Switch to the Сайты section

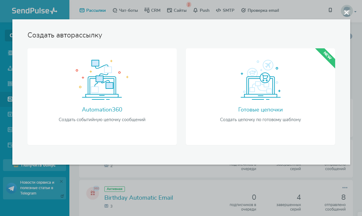coord(177,10)
